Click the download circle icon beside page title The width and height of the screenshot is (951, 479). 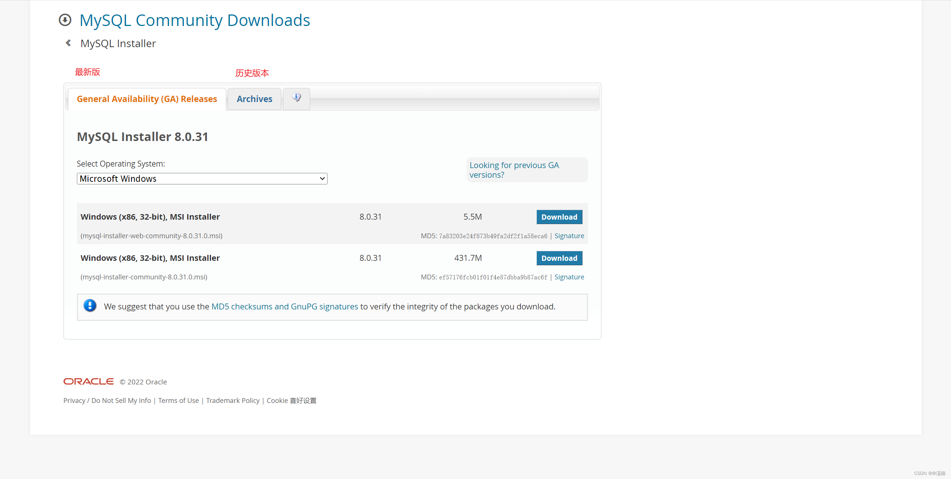65,20
